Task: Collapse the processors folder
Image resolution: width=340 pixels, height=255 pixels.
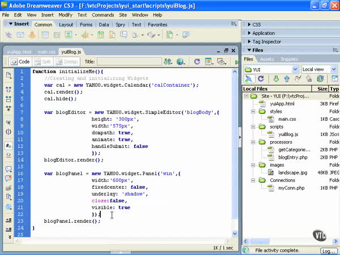Action: pyautogui.click(x=254, y=142)
